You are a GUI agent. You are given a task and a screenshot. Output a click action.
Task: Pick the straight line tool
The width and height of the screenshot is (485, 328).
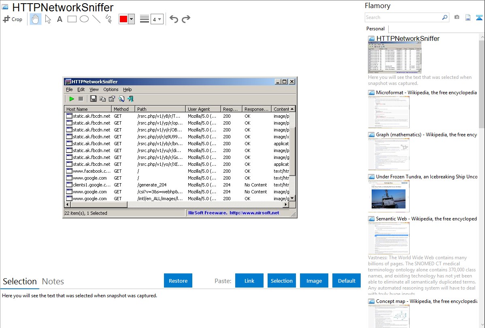[96, 19]
